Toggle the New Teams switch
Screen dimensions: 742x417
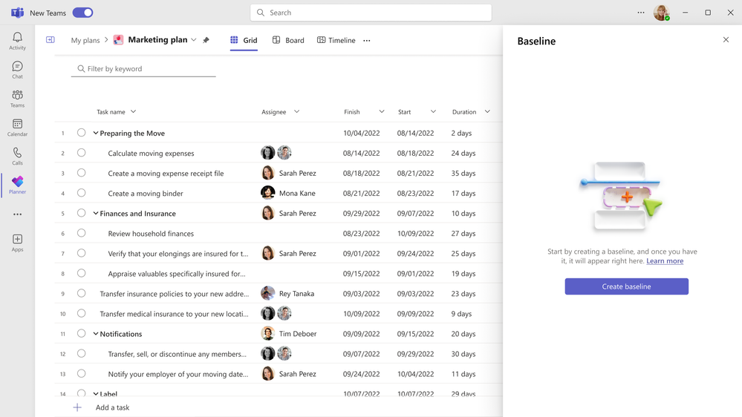[82, 13]
